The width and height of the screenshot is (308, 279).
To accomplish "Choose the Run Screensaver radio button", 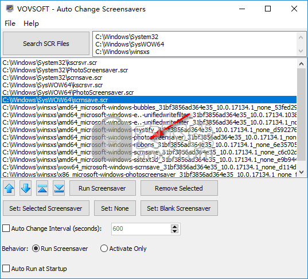I will click(36, 249).
